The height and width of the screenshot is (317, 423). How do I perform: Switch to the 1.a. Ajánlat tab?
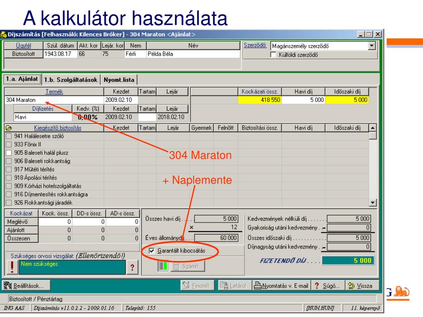[x=22, y=79]
